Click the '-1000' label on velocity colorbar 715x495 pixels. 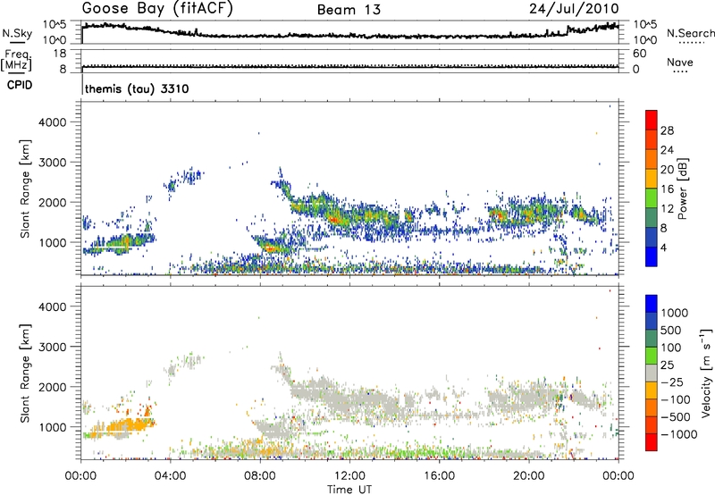(678, 434)
